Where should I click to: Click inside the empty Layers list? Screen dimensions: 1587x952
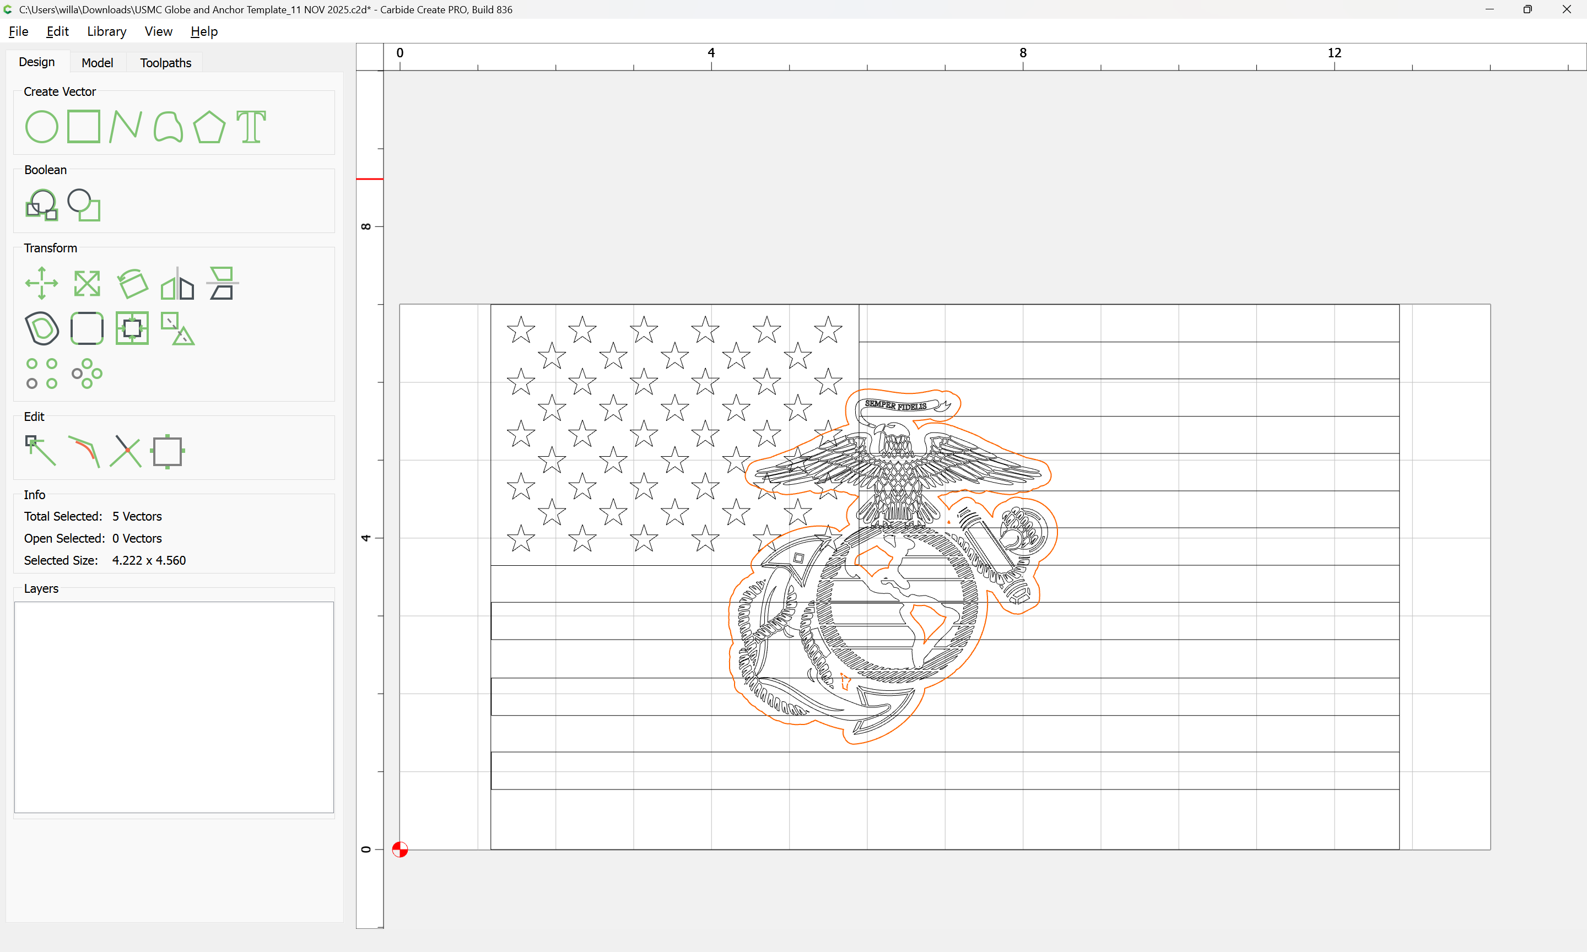[174, 706]
